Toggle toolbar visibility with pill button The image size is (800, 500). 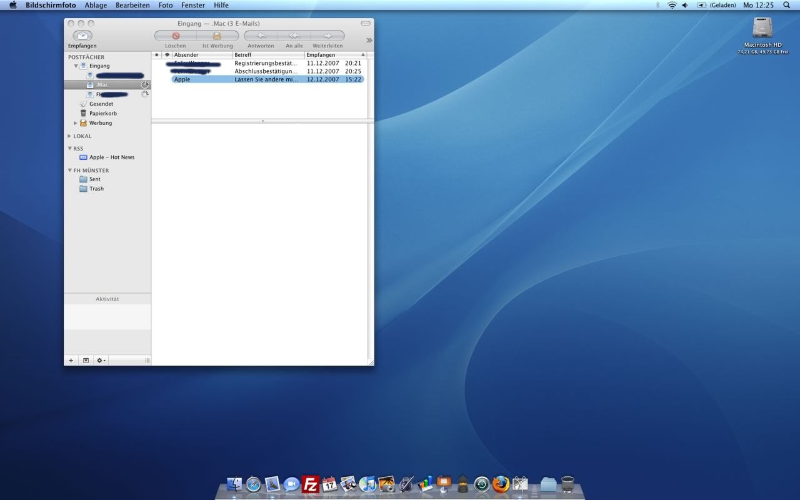point(366,23)
